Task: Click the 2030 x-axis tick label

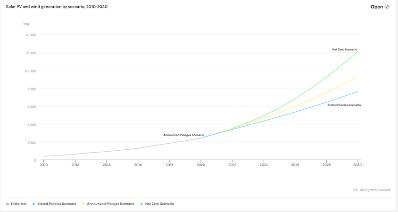Action: [x=357, y=165]
